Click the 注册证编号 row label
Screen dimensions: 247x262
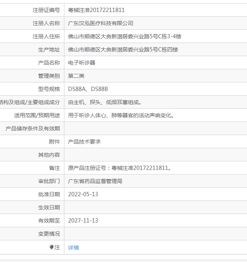tap(46, 10)
